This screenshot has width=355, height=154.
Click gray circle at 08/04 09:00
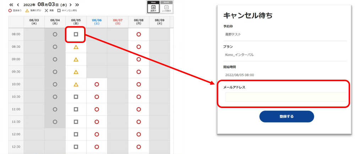click(x=55, y=59)
